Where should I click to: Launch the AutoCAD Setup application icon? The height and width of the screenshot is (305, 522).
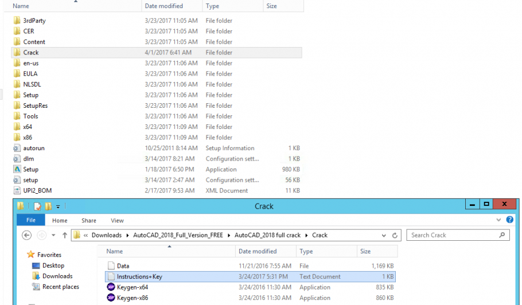[17, 169]
